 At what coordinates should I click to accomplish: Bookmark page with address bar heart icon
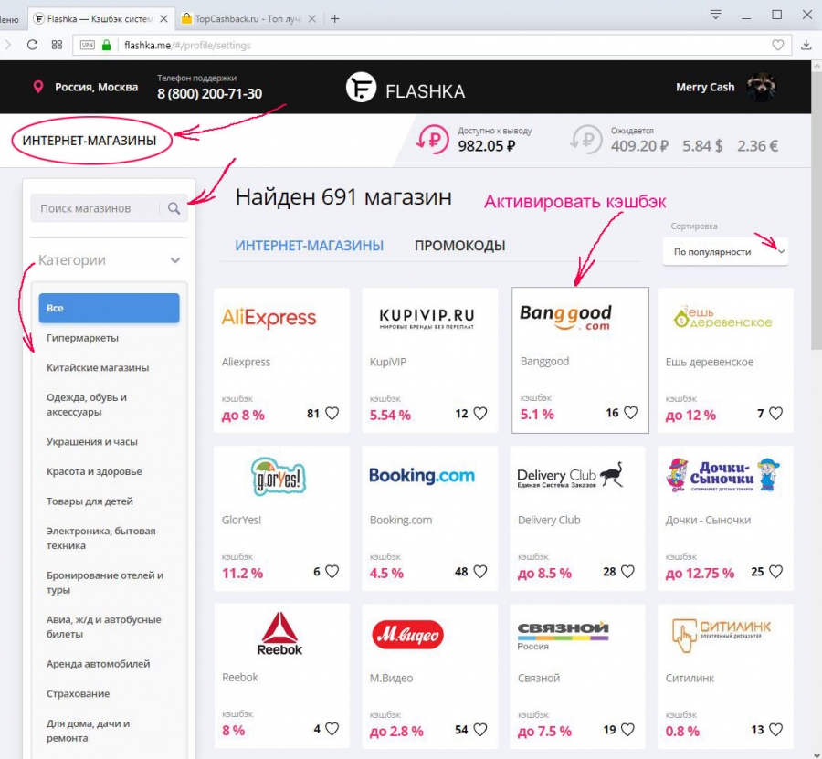[x=778, y=45]
